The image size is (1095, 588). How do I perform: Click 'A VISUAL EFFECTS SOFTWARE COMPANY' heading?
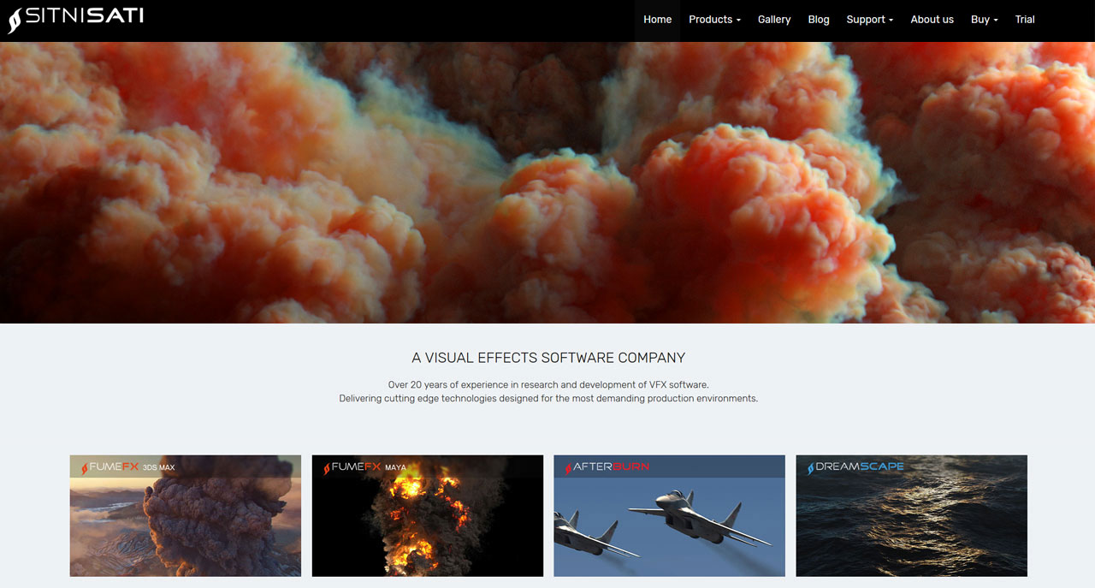(x=548, y=358)
